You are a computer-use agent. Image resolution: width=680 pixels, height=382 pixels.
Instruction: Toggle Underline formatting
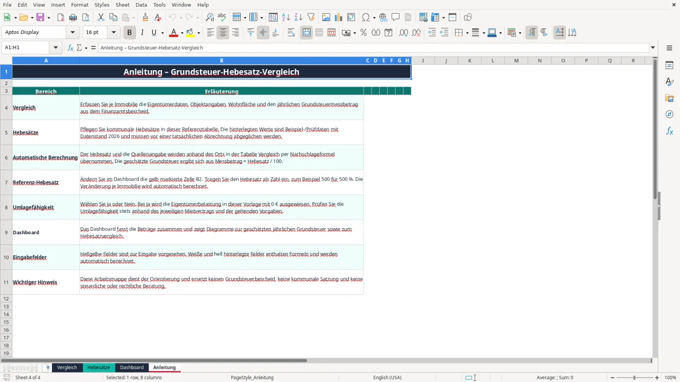(x=154, y=33)
